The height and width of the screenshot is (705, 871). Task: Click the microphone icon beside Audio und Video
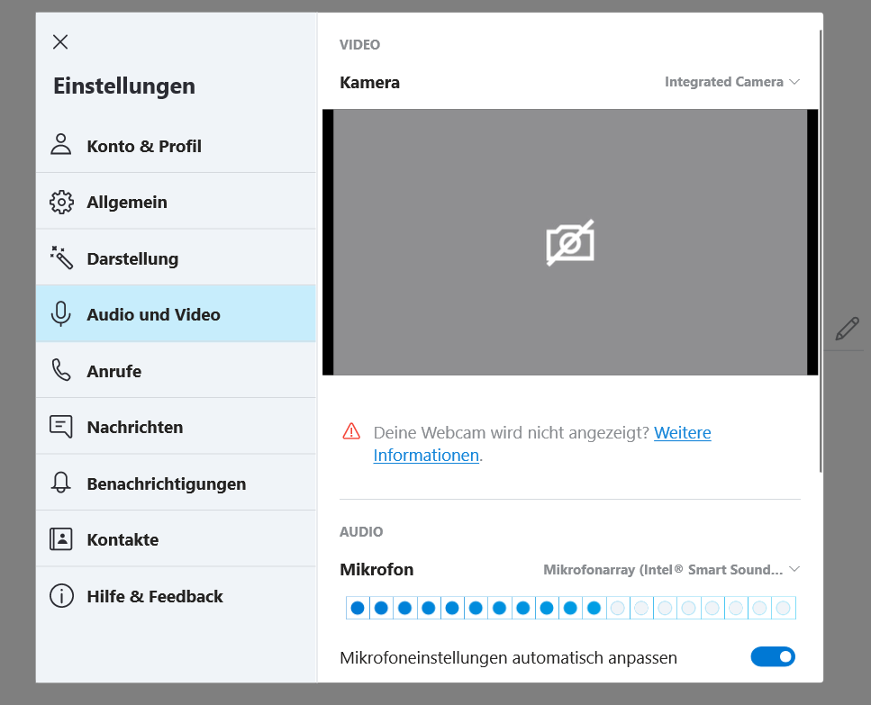click(x=61, y=314)
